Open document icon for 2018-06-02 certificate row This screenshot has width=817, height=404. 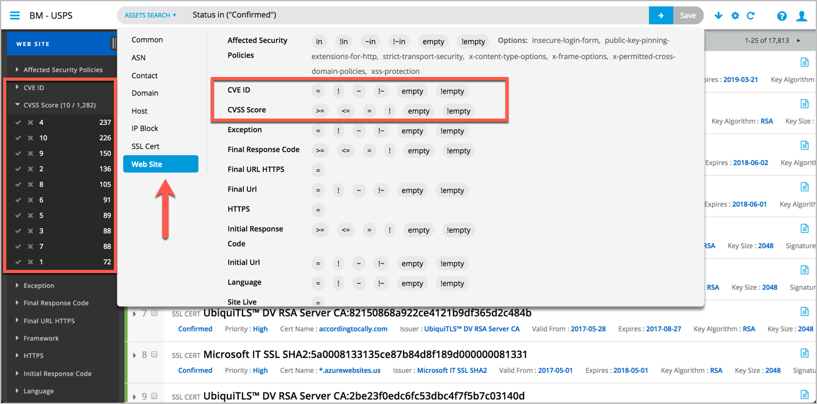click(x=804, y=145)
